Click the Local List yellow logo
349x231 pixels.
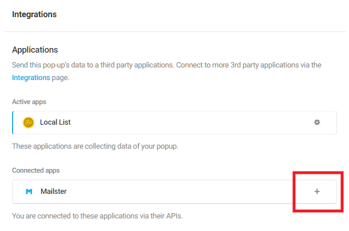29,122
